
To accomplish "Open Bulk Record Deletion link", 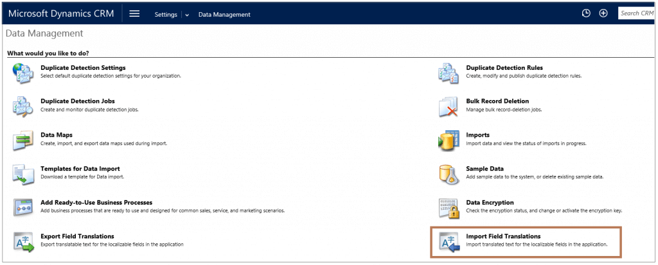I will point(497,101).
